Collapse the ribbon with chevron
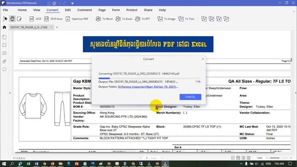Viewport: 297px width, 167px height. (x=294, y=12)
